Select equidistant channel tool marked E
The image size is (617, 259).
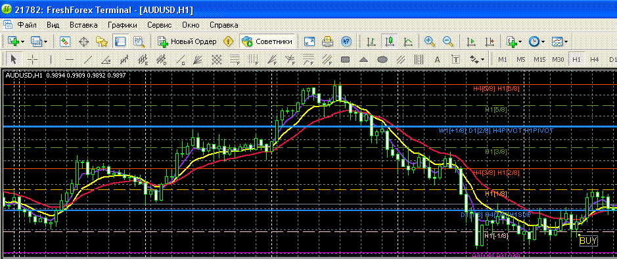[143, 59]
